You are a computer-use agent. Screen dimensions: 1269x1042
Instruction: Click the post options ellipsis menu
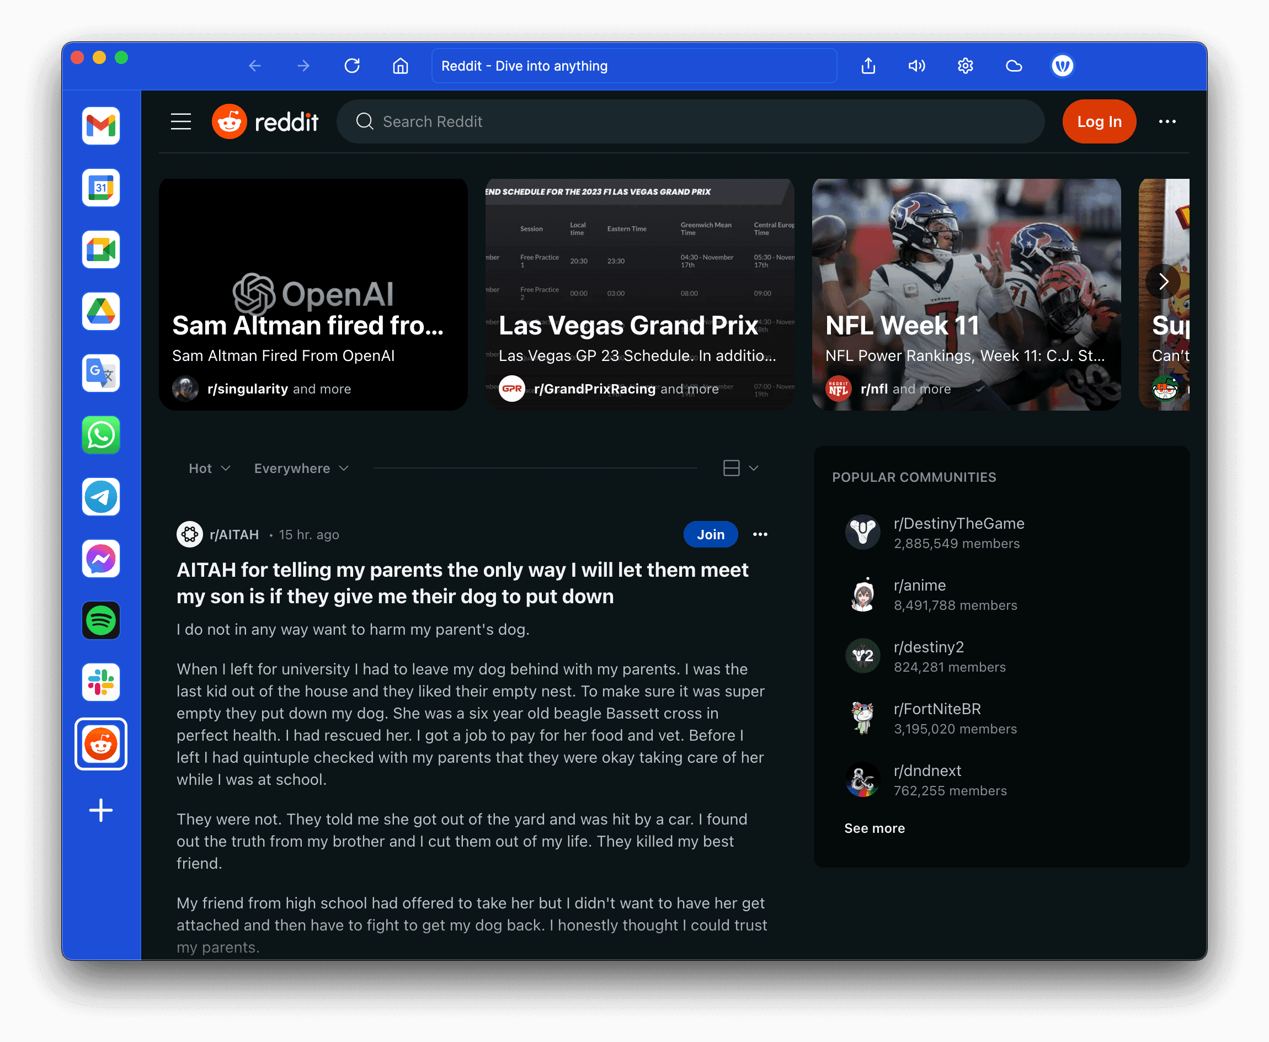coord(760,534)
